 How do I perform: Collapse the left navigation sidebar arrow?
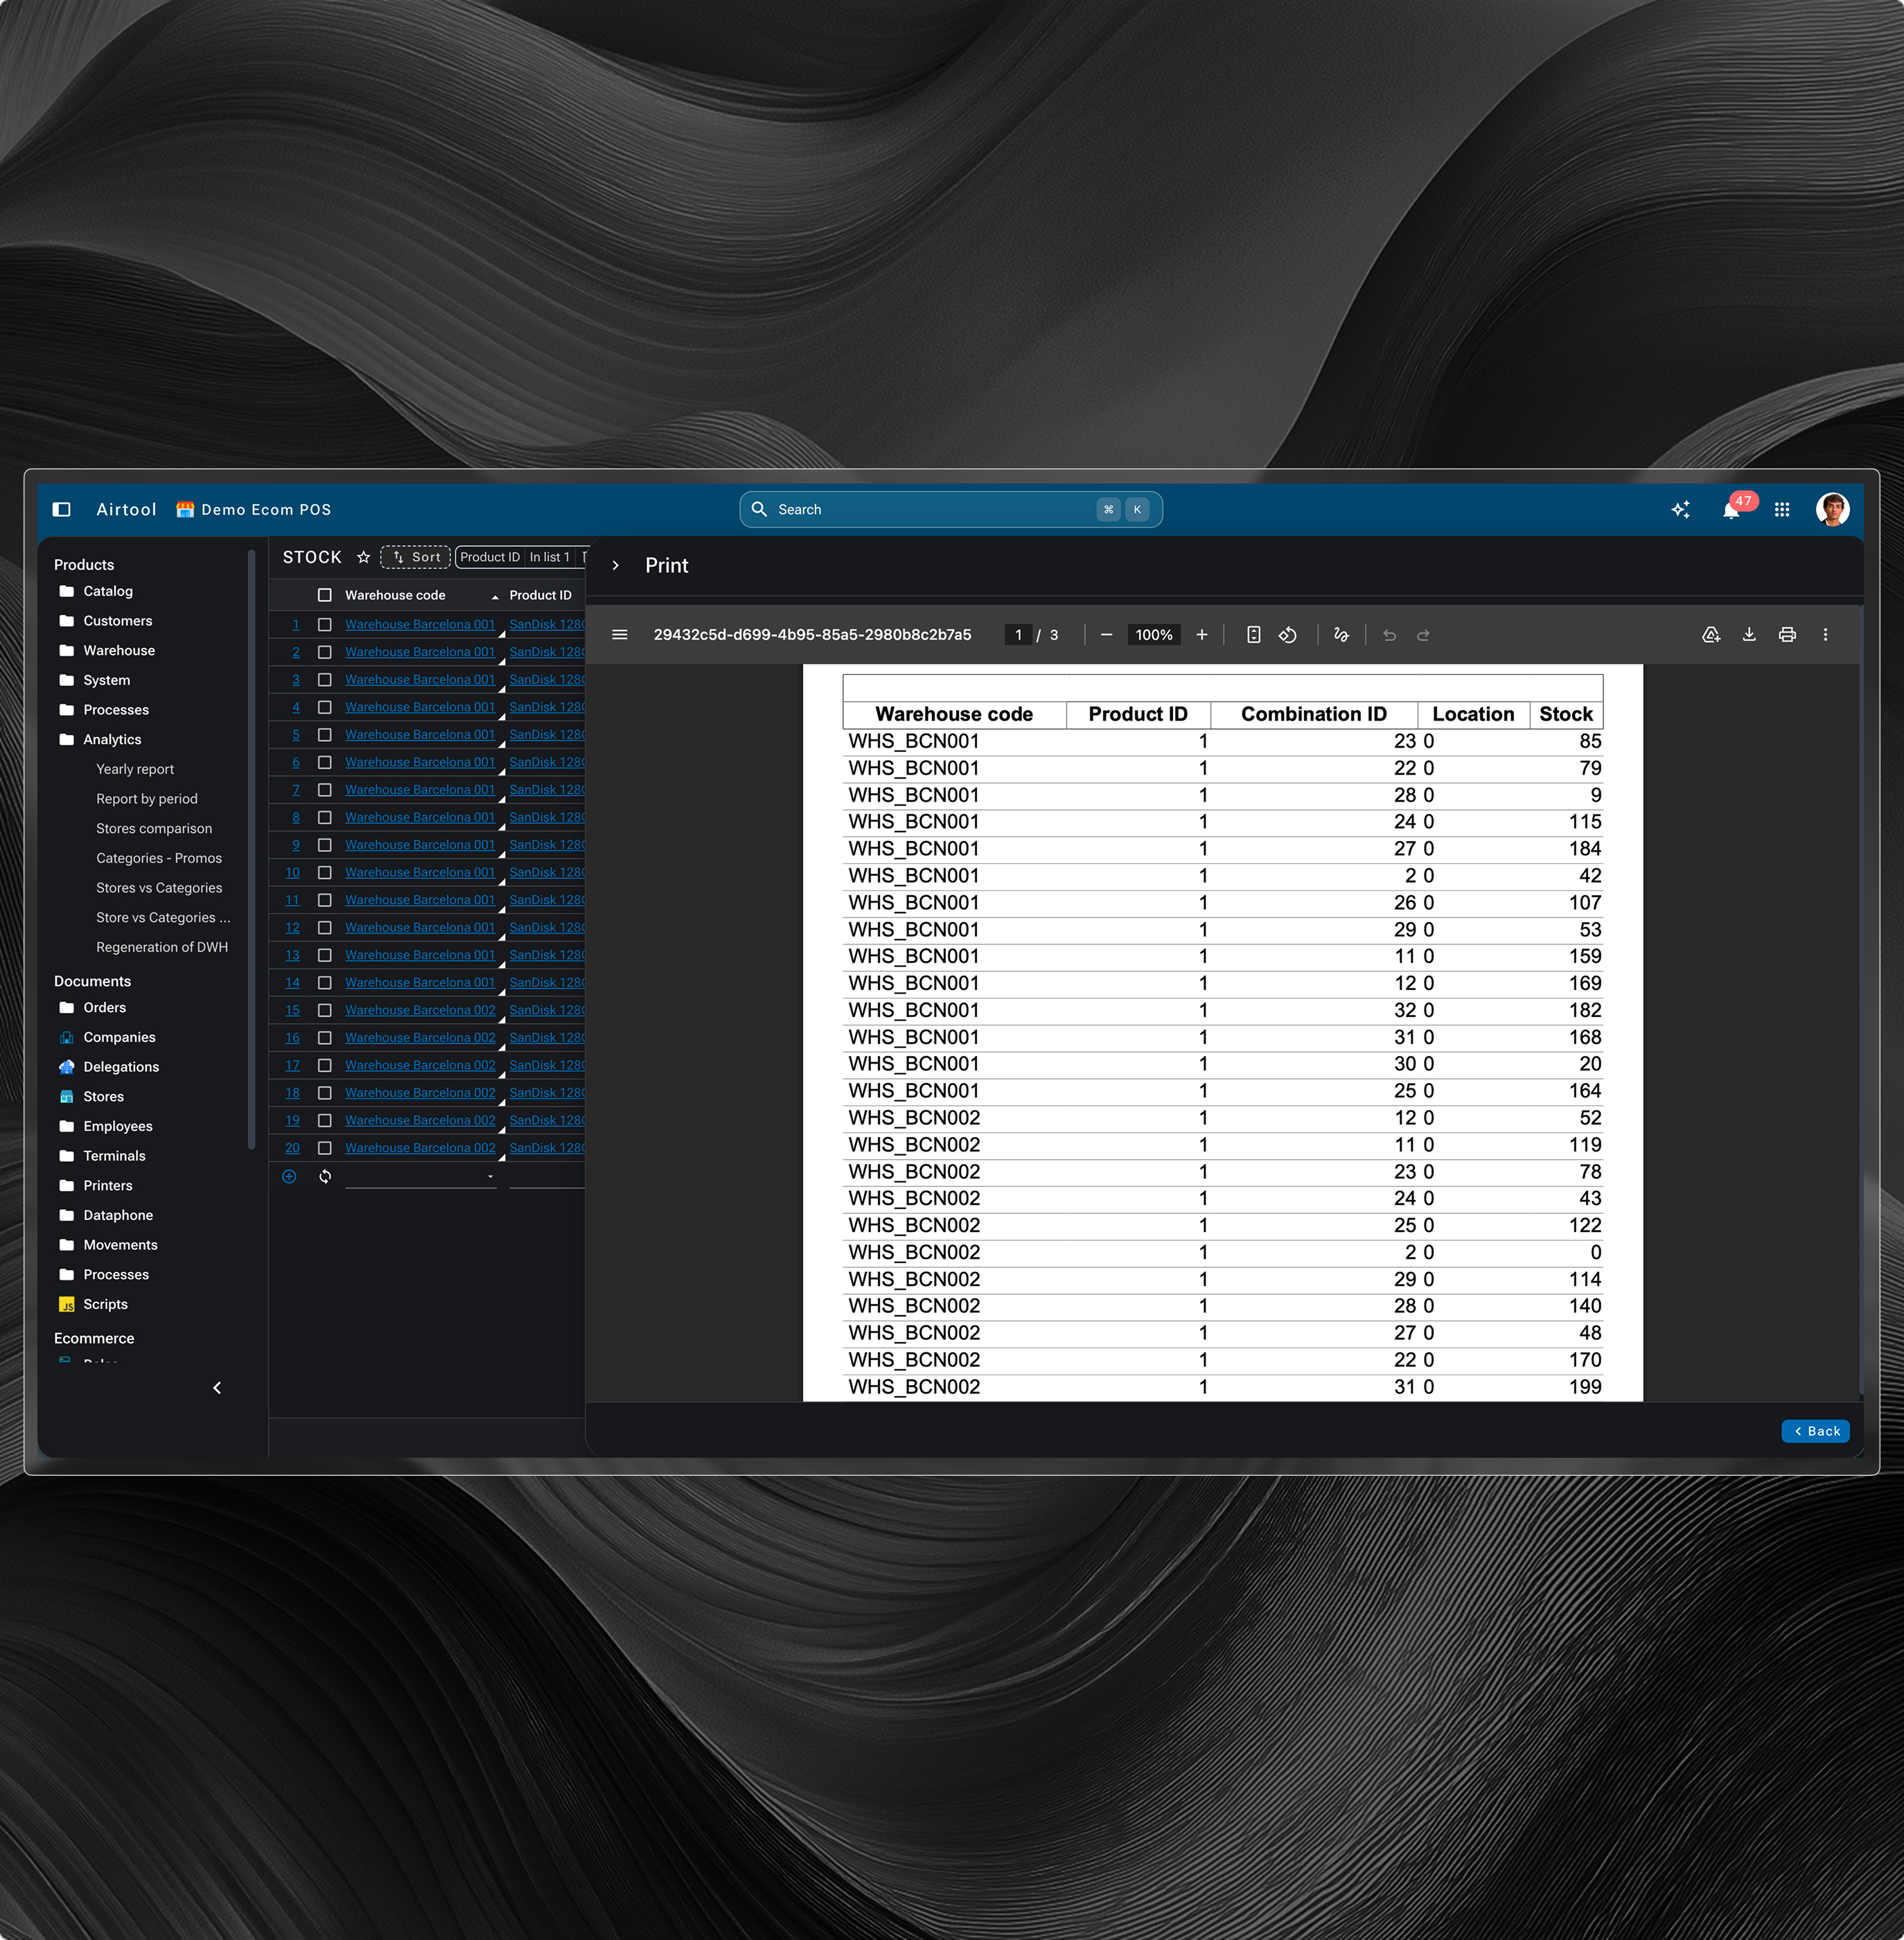pos(217,1387)
